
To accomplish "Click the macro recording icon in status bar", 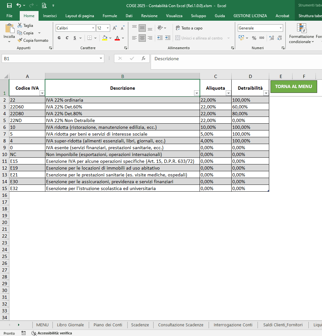I will click(24, 333).
